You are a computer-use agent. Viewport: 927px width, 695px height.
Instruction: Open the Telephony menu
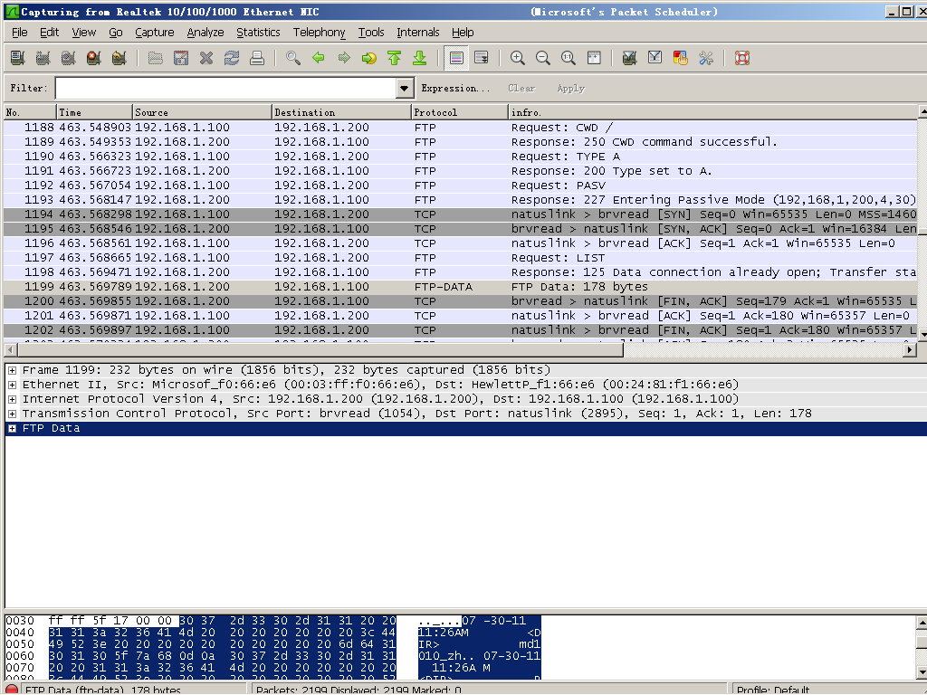pos(319,33)
